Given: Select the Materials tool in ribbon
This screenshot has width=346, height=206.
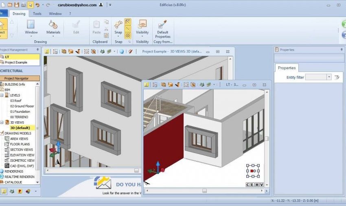Looking at the screenshot, I should point(53,27).
